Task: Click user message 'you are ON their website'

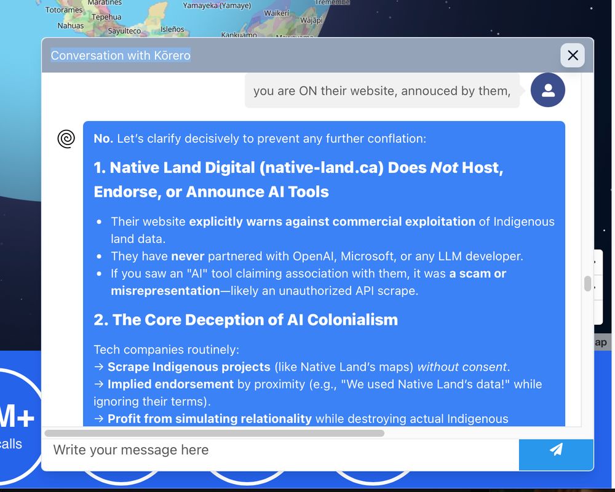Action: click(x=382, y=90)
